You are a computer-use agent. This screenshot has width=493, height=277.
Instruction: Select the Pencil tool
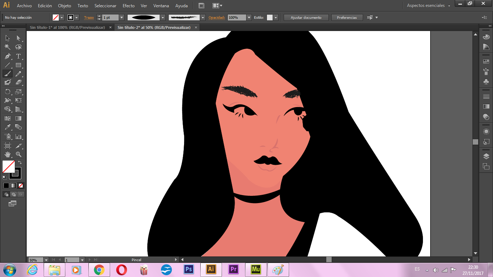point(18,74)
